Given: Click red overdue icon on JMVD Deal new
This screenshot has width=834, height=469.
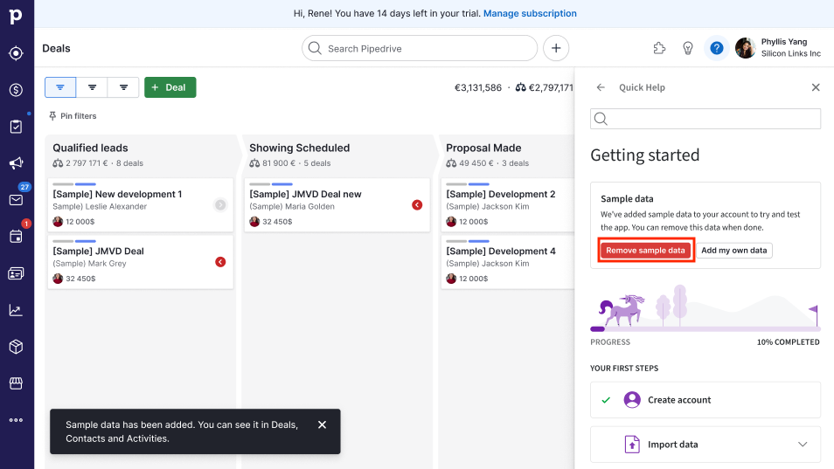Looking at the screenshot, I should [417, 205].
